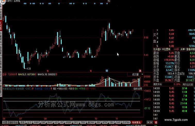Image resolution: width=195 pixels, height=126 pixels.
Task: Open K线图 candlestick sidebar tab
Action: pyautogui.click(x=1, y=26)
